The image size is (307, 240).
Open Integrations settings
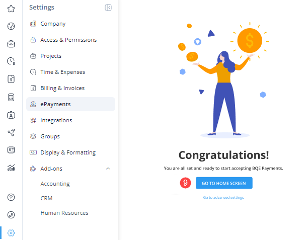tap(56, 120)
